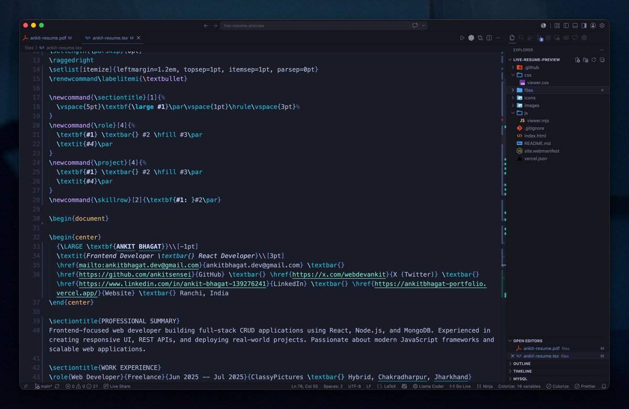Select the ankit-resume.tex tab
The width and height of the screenshot is (629, 409).
110,38
